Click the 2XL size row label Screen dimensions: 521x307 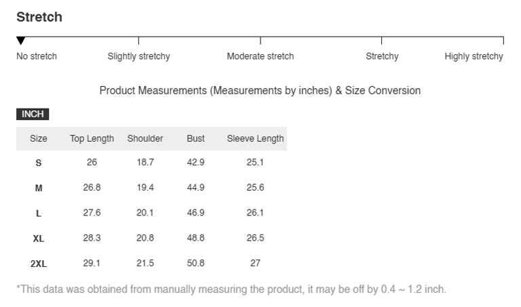[39, 264]
